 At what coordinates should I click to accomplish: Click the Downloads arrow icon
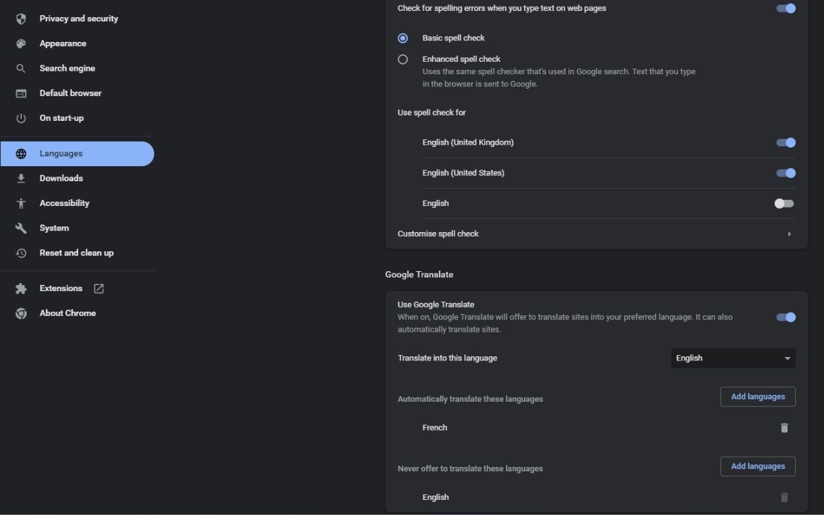click(21, 179)
